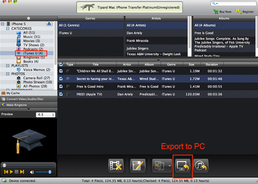Click the previous track button

[x=6, y=172]
